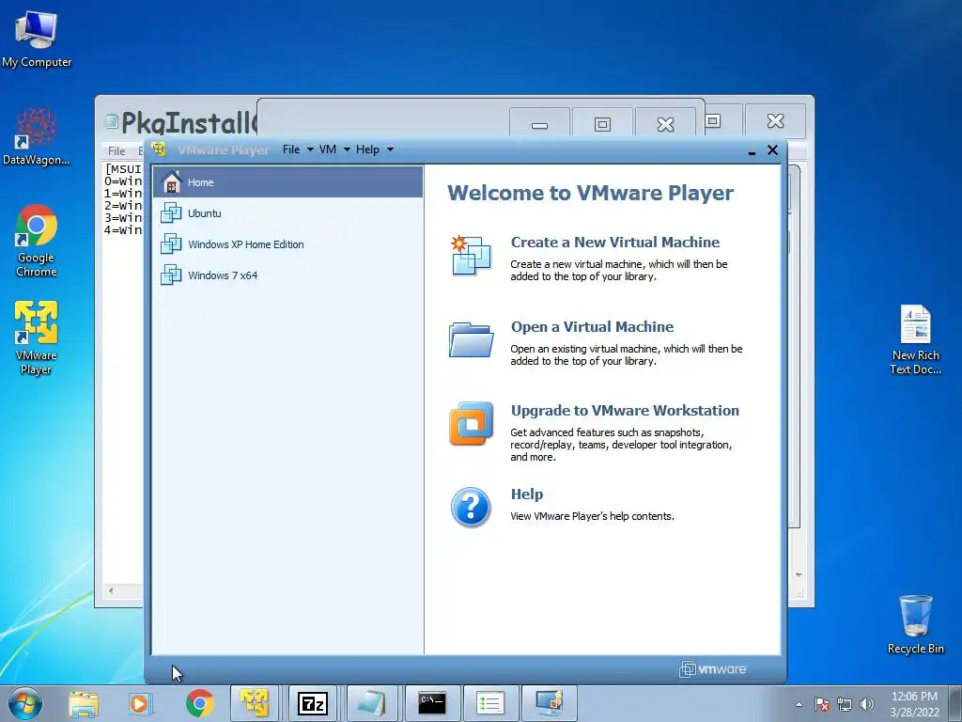Show hidden tray icons arrow

(799, 704)
